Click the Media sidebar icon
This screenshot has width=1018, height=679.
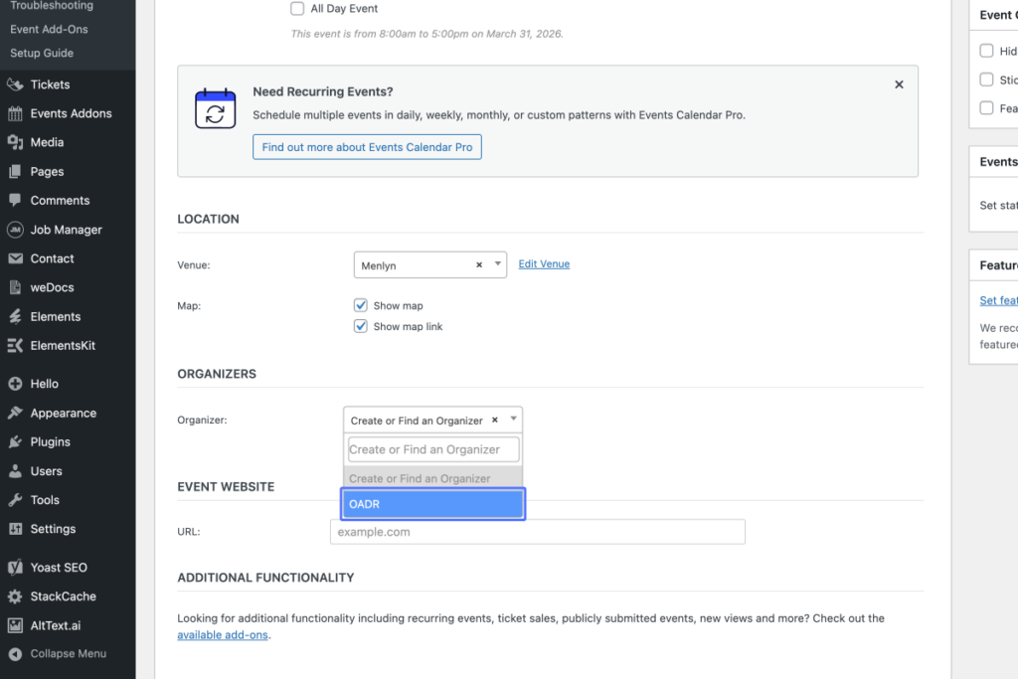coord(15,142)
